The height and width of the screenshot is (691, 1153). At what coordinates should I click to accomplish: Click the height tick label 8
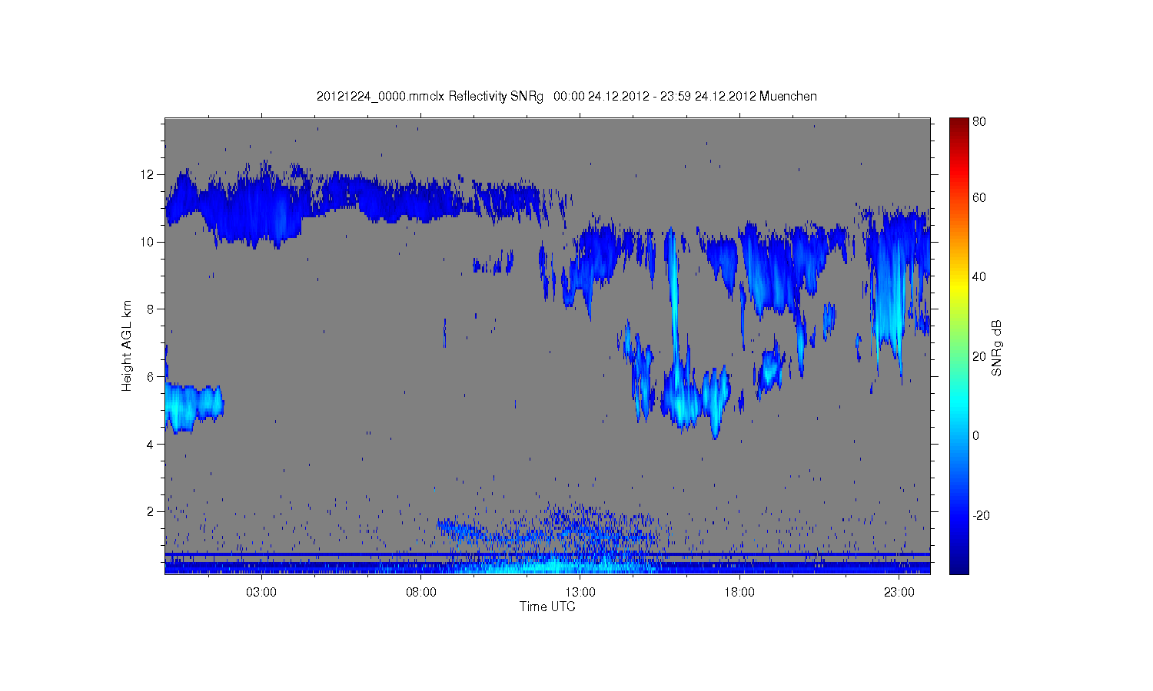[151, 309]
